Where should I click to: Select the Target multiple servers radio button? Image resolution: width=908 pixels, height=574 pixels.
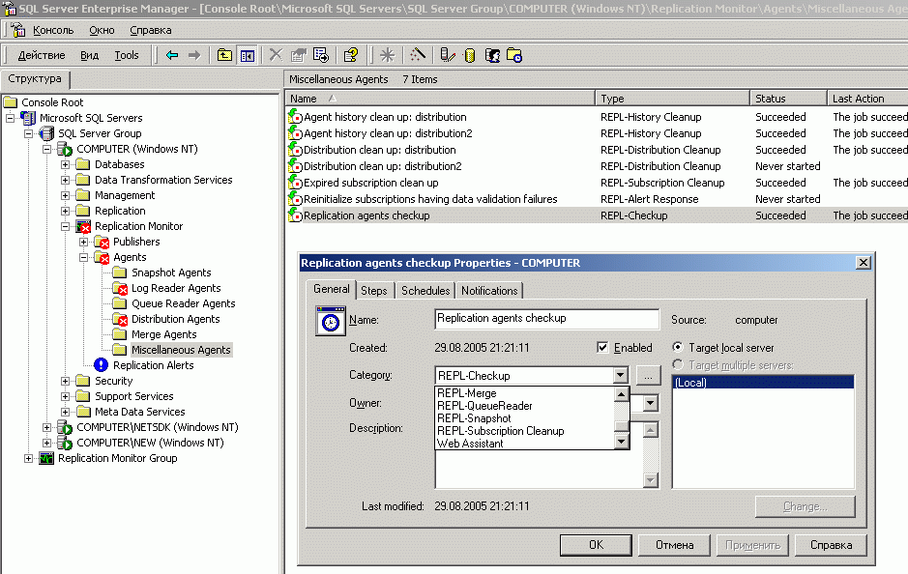point(678,364)
